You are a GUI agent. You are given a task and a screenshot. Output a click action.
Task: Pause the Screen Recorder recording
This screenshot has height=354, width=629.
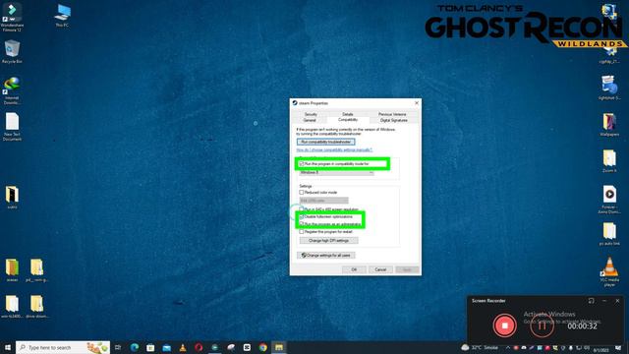click(x=542, y=325)
